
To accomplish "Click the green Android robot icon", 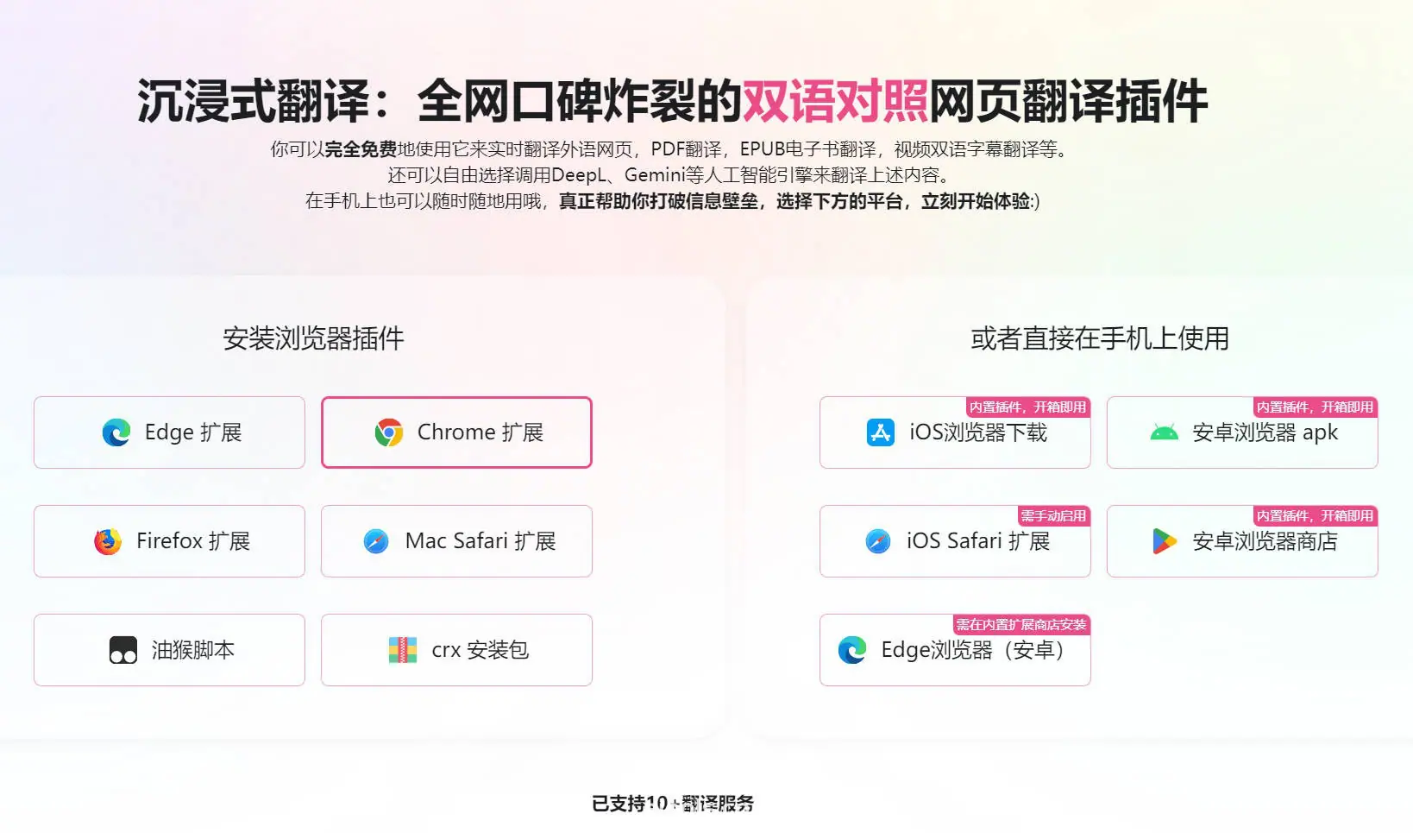I will pos(1165,432).
